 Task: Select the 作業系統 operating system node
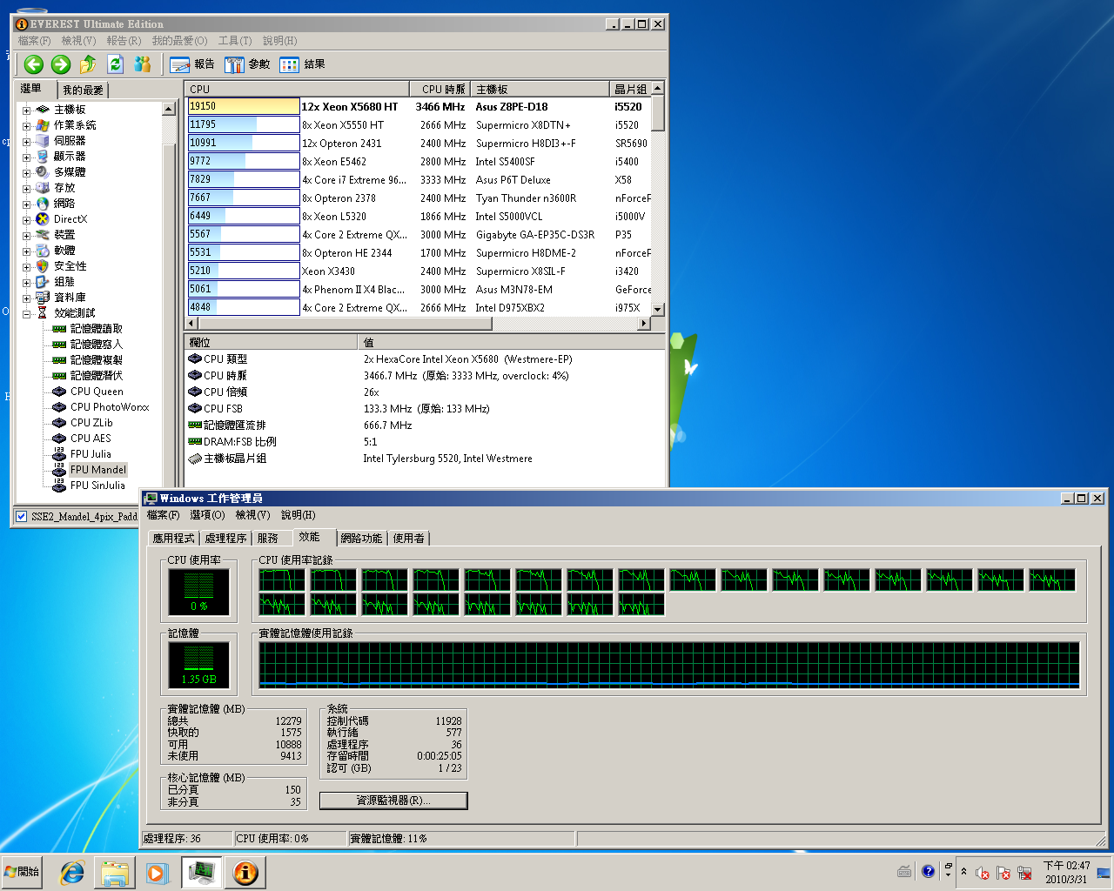[75, 125]
